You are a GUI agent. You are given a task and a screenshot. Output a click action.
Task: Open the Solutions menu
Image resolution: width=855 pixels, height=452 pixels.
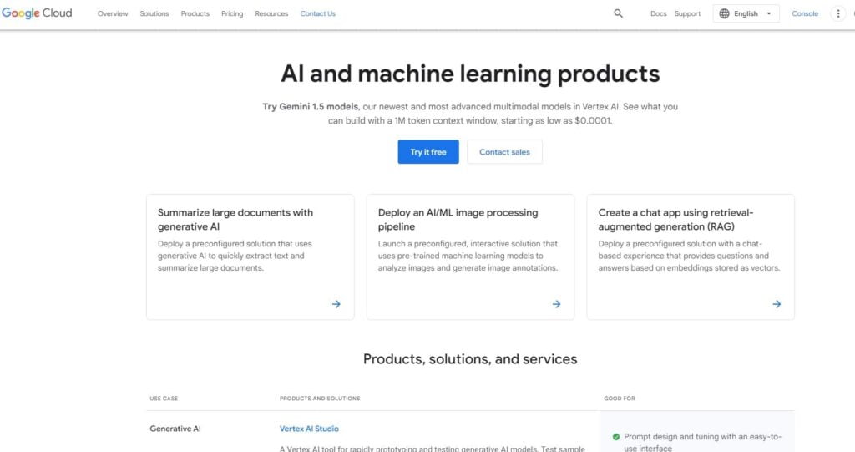point(154,13)
